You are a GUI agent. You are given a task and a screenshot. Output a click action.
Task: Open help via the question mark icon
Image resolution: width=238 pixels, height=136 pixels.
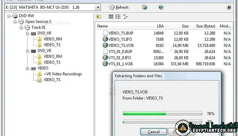point(161,7)
